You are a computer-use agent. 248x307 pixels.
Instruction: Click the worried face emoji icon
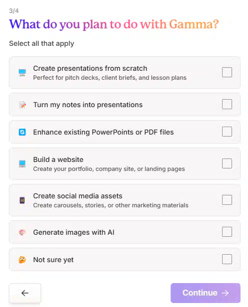click(22, 260)
